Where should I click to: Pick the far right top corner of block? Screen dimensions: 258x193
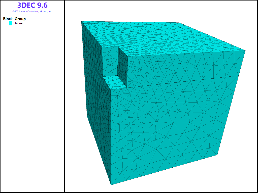tap(245, 51)
